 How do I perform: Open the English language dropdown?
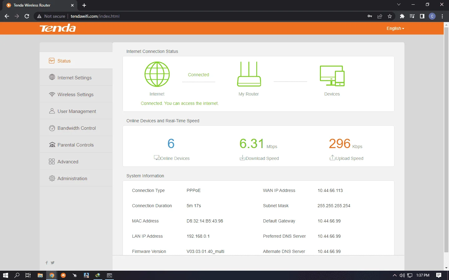(395, 28)
